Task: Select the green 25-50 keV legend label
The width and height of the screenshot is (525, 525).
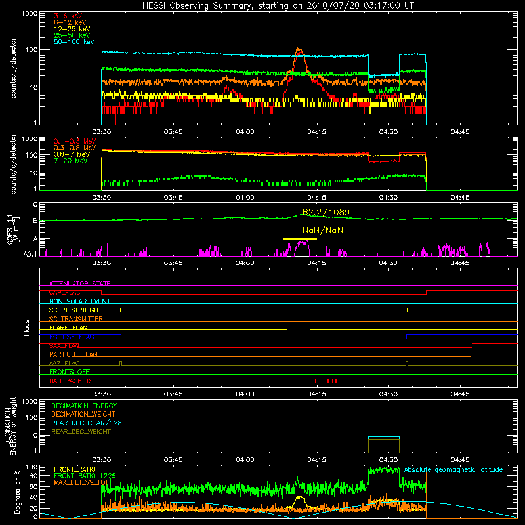Action: point(72,35)
